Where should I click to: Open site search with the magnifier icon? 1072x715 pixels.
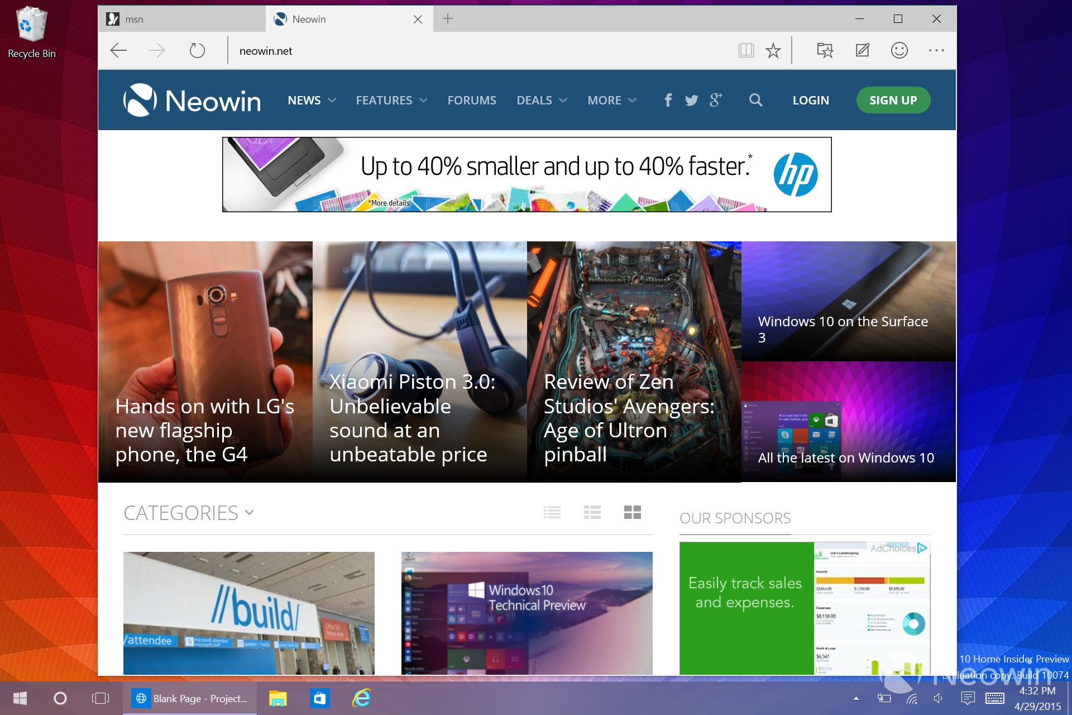coord(755,100)
